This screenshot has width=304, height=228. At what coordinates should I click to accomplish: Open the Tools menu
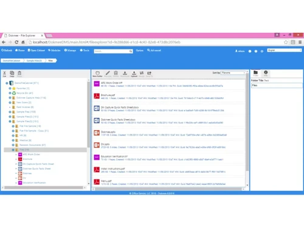point(85,50)
